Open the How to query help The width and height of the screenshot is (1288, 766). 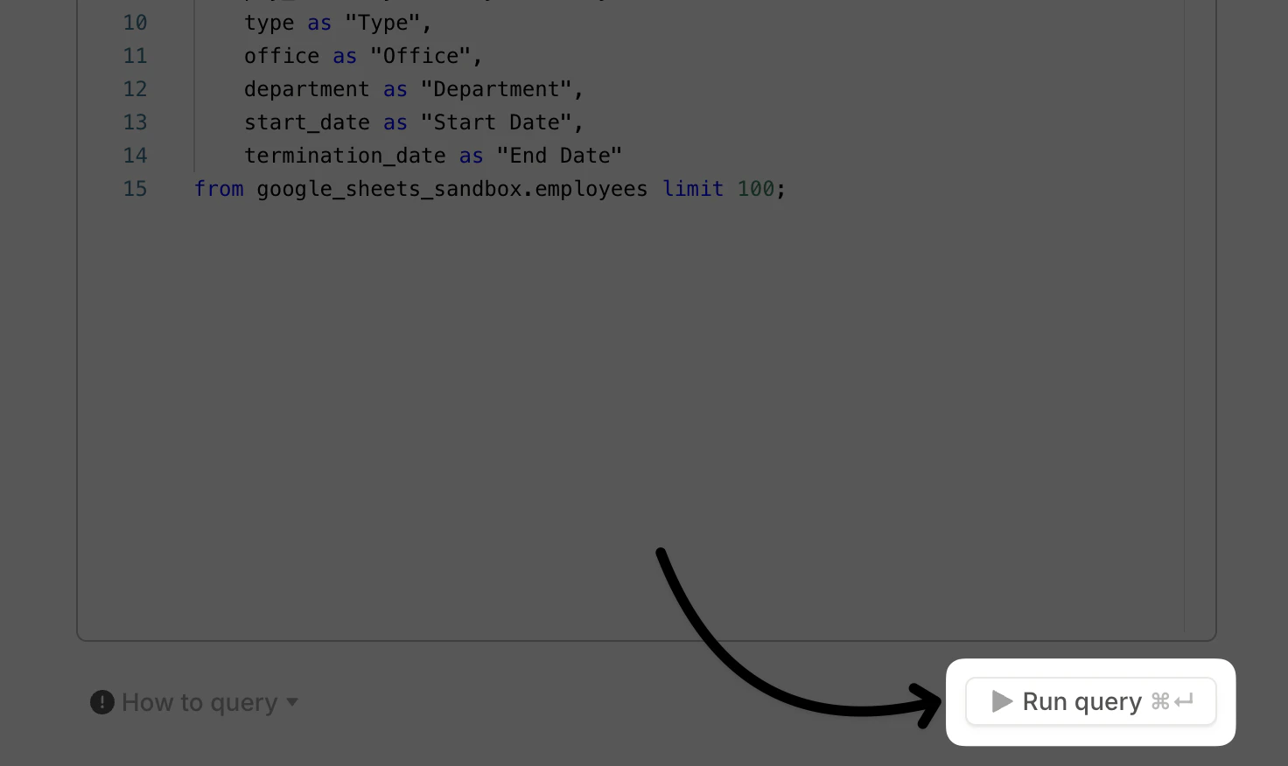[199, 702]
